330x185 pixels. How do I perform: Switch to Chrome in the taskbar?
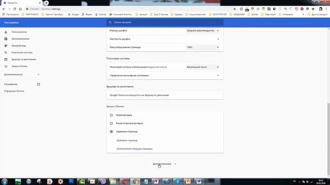pos(135,181)
